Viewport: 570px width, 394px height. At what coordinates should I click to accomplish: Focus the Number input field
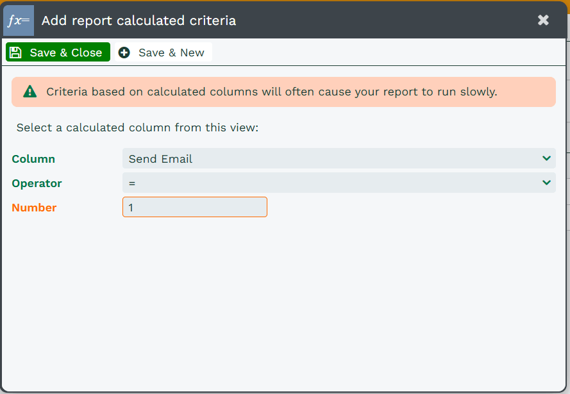pyautogui.click(x=195, y=207)
